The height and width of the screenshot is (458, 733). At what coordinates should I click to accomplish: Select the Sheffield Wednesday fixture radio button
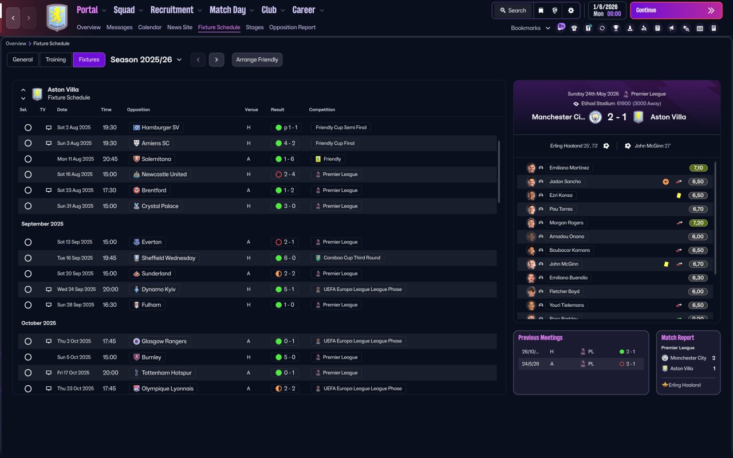(x=28, y=258)
